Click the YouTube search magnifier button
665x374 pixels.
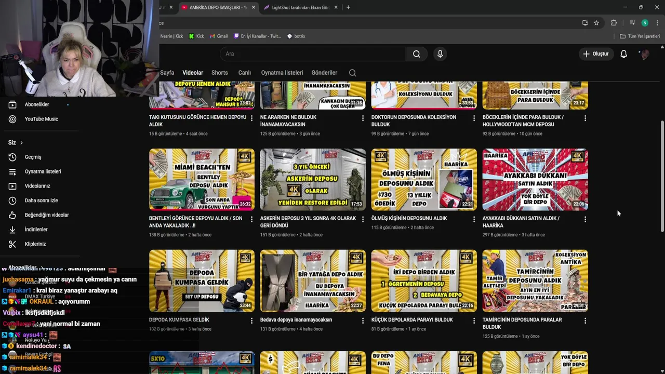pos(417,54)
